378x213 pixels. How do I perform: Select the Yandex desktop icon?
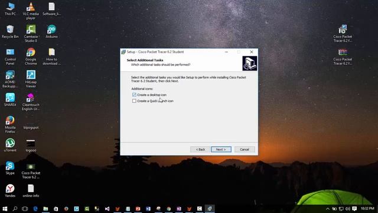(x=10, y=191)
